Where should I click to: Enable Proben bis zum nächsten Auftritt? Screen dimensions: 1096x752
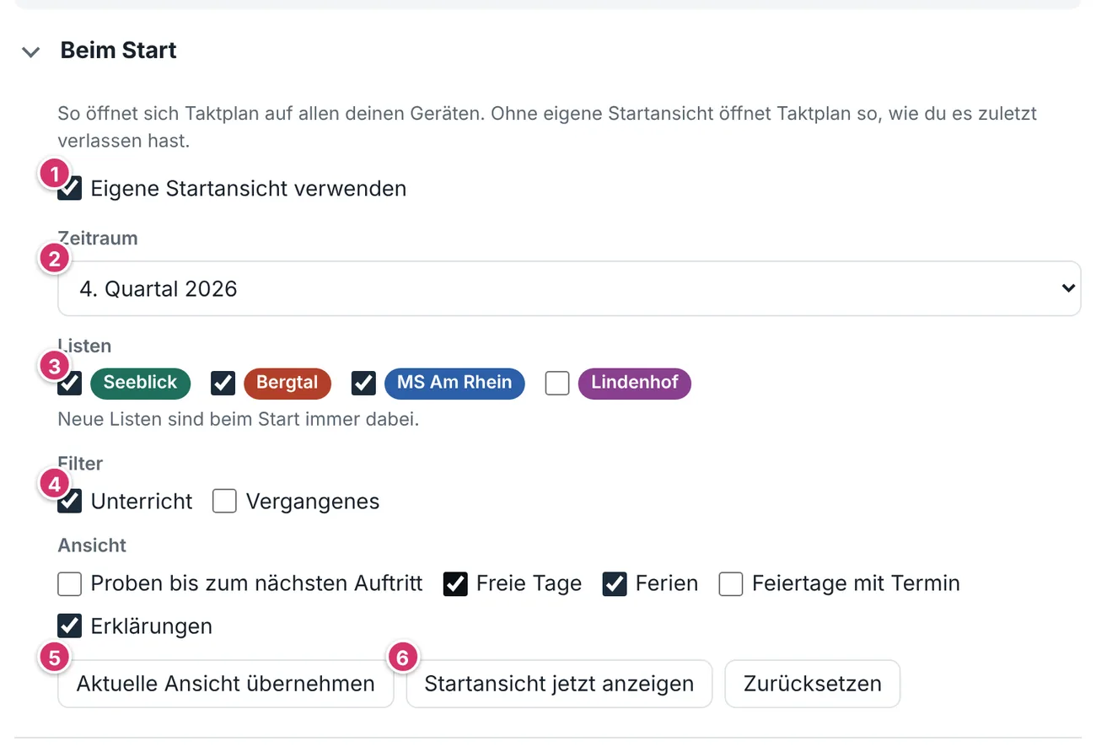tap(70, 583)
